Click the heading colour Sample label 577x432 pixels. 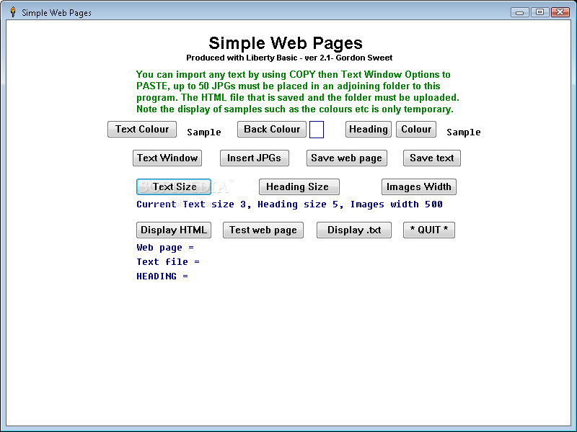[464, 132]
